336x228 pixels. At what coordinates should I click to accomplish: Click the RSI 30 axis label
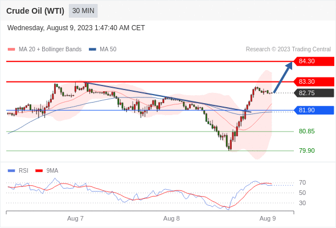coord(302,203)
